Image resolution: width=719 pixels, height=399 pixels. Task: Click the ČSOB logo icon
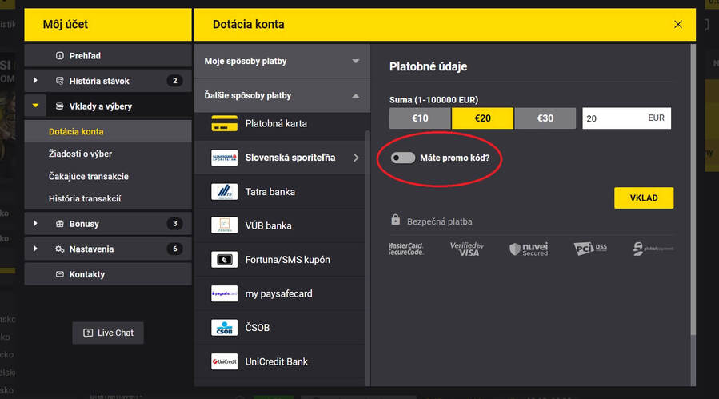pyautogui.click(x=224, y=328)
